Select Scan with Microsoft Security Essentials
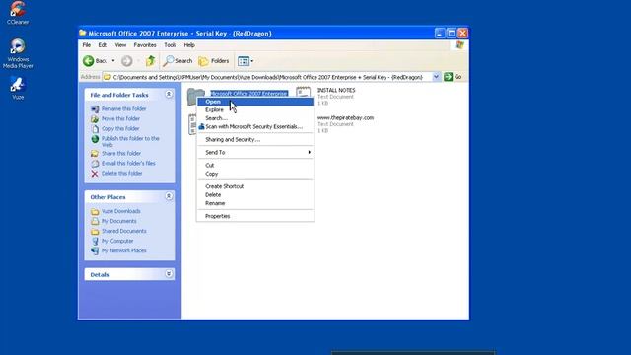This screenshot has height=355, width=631. point(255,127)
